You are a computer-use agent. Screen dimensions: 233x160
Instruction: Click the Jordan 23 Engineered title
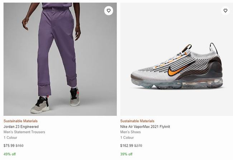21,127
